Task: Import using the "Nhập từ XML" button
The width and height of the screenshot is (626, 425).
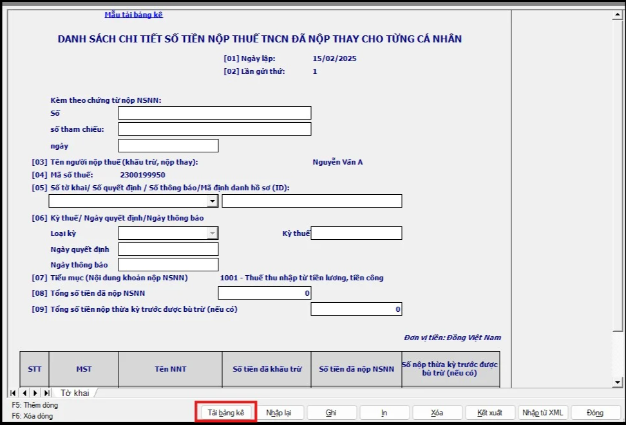Action: point(542,413)
